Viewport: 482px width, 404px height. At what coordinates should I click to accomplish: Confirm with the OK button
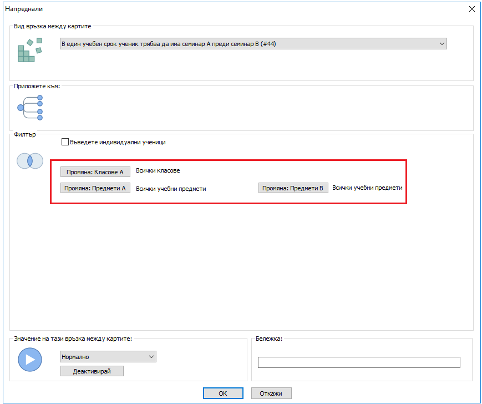pos(222,393)
